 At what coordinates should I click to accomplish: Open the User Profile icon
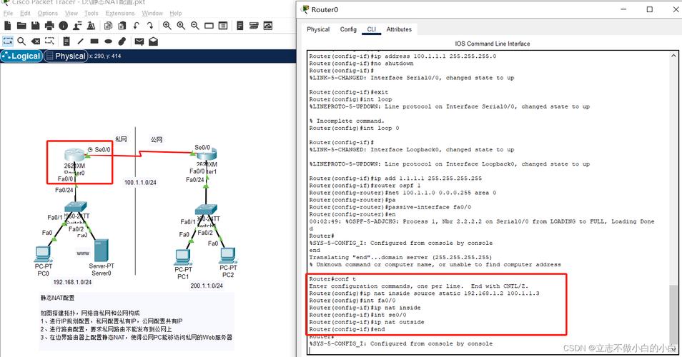click(77, 26)
